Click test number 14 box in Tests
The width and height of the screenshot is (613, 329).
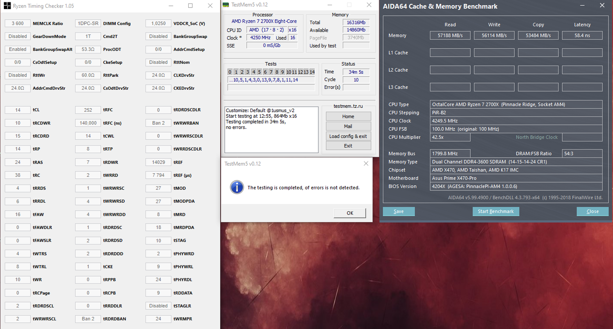click(312, 72)
